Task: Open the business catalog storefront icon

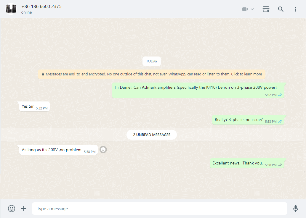Action: pyautogui.click(x=266, y=9)
